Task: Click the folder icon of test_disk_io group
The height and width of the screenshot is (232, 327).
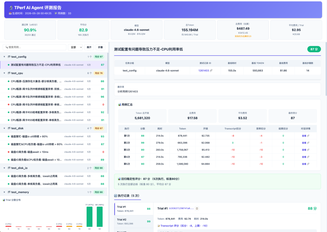Action: point(9,168)
